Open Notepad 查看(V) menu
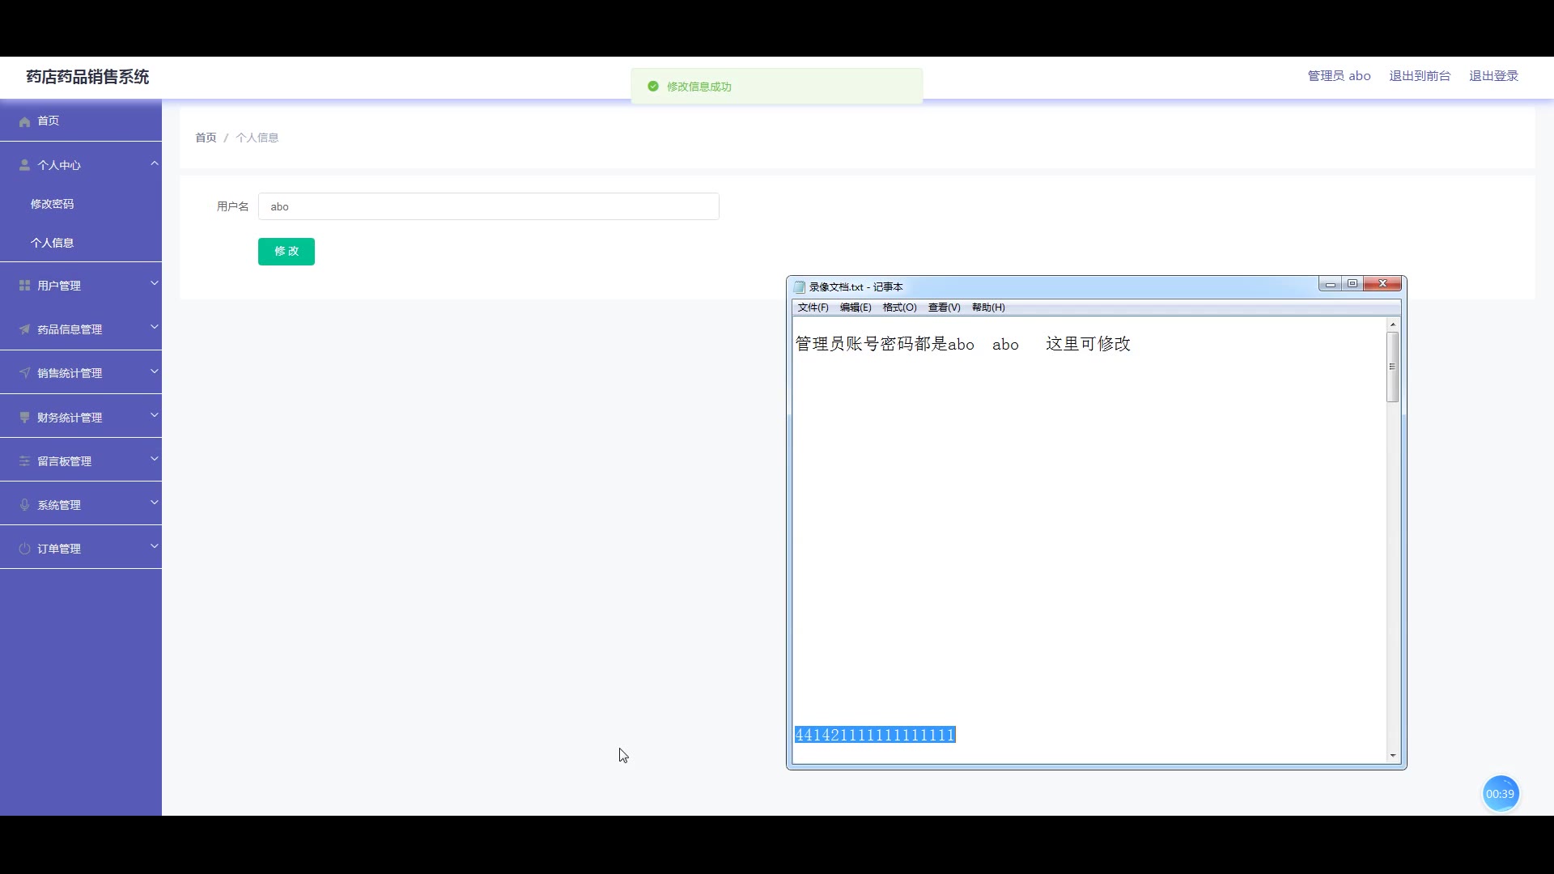Viewport: 1554px width, 874px height. pos(944,308)
